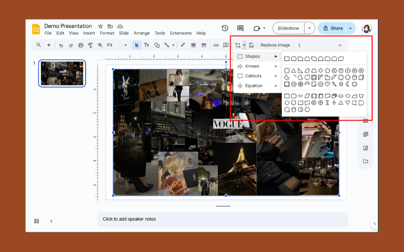Activate the paint format tool
404x252 pixels.
90,45
